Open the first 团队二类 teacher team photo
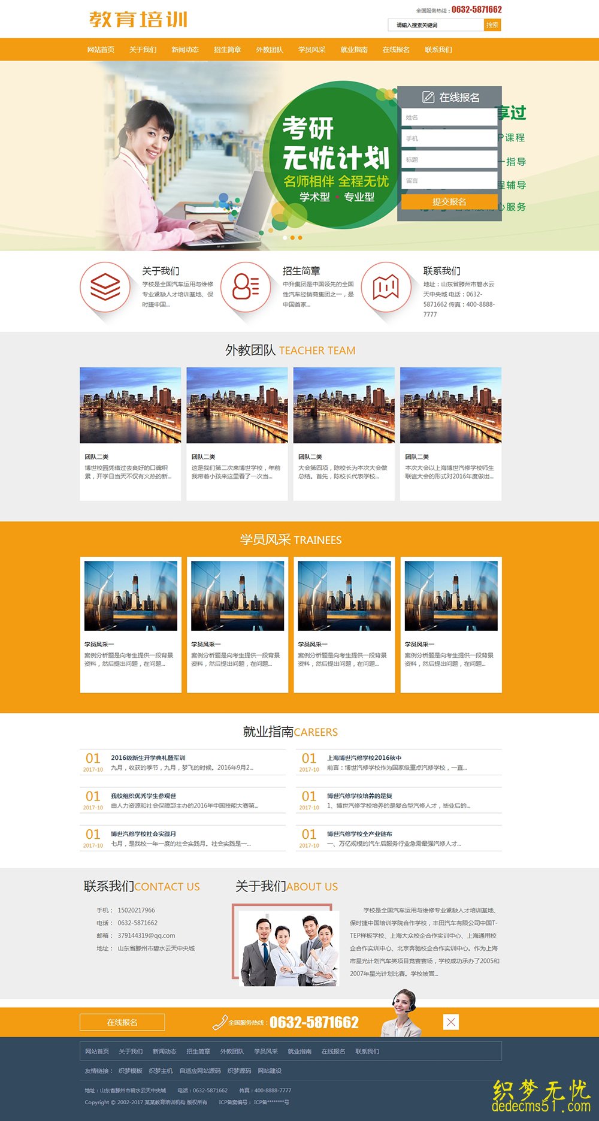599x1121 pixels. 130,405
